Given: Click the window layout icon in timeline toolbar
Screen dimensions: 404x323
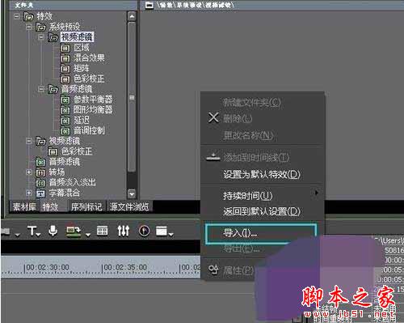Looking at the screenshot, I should point(162,232).
